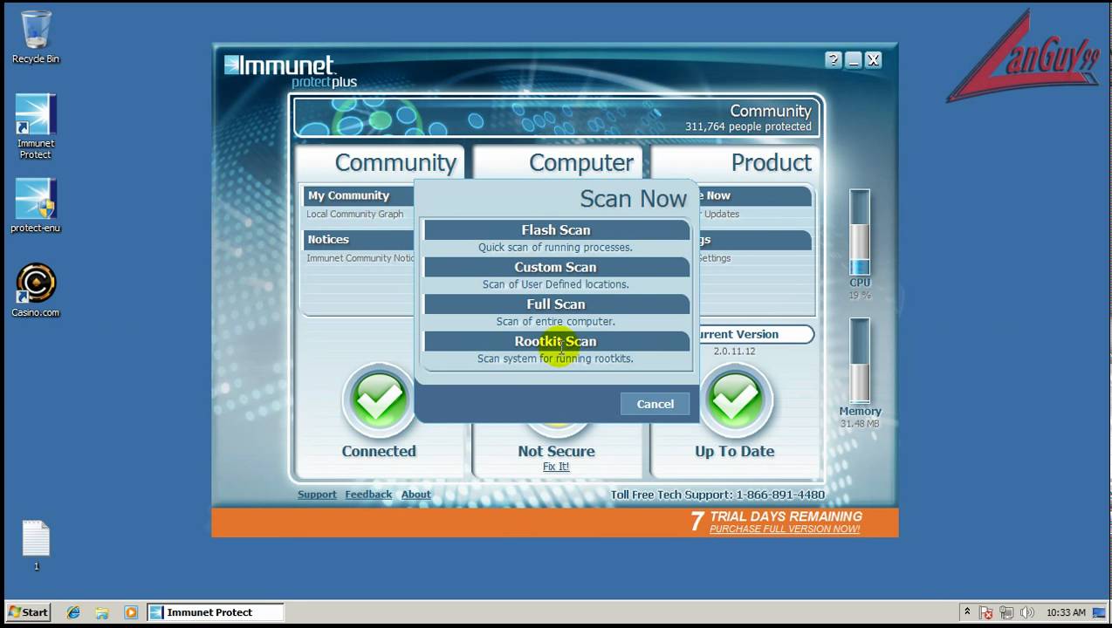1112x628 pixels.
Task: Click the Community people protected banner
Action: coord(557,118)
